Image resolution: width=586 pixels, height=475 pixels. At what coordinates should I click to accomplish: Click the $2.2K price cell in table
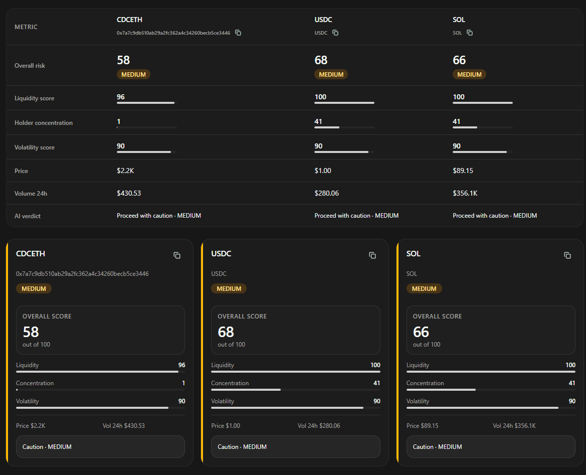125,171
